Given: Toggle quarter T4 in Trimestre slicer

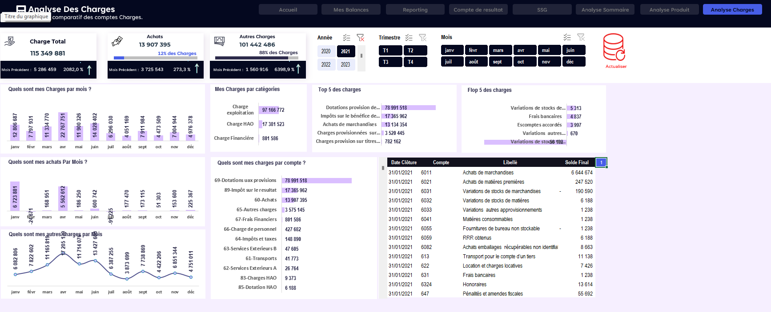Looking at the screenshot, I should click(x=415, y=62).
